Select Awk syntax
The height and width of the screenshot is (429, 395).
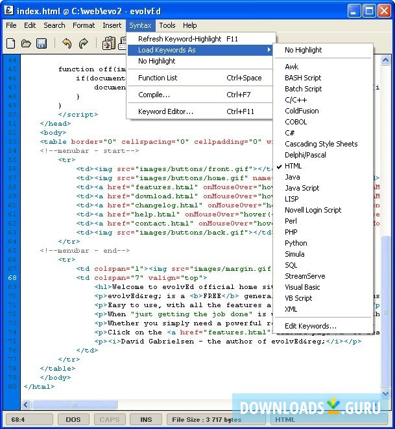point(323,67)
